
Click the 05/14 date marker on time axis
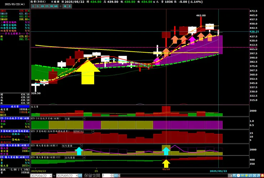166,169
